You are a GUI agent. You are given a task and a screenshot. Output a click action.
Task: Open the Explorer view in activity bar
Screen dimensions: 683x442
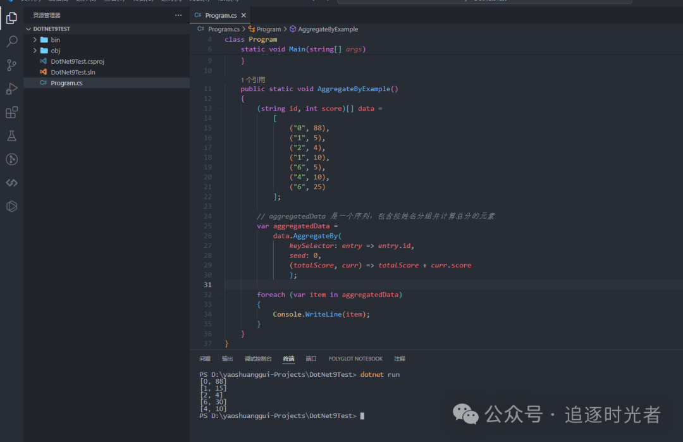[x=12, y=18]
